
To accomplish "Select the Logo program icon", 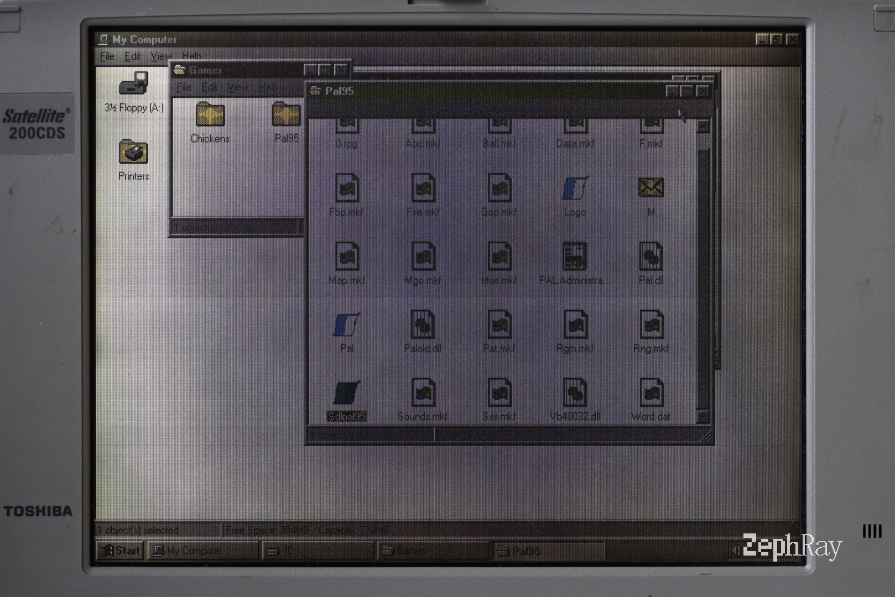I will point(575,188).
